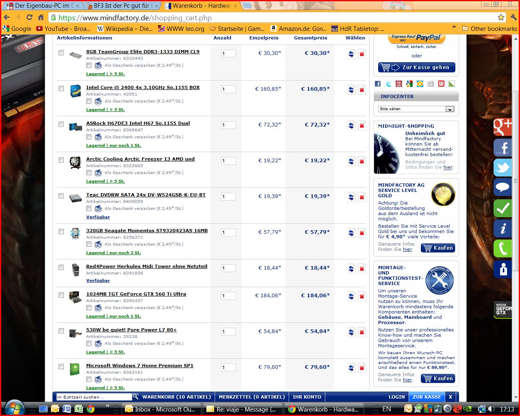Screen dimensions: 520x416
Task: Remove Windows 7 Home Premium from cart
Action: pyautogui.click(x=361, y=368)
